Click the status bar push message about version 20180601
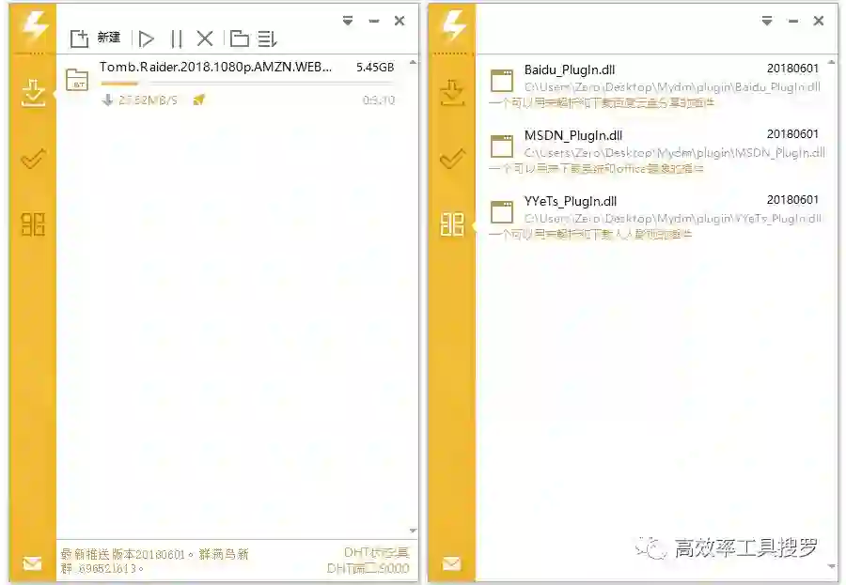 point(154,561)
